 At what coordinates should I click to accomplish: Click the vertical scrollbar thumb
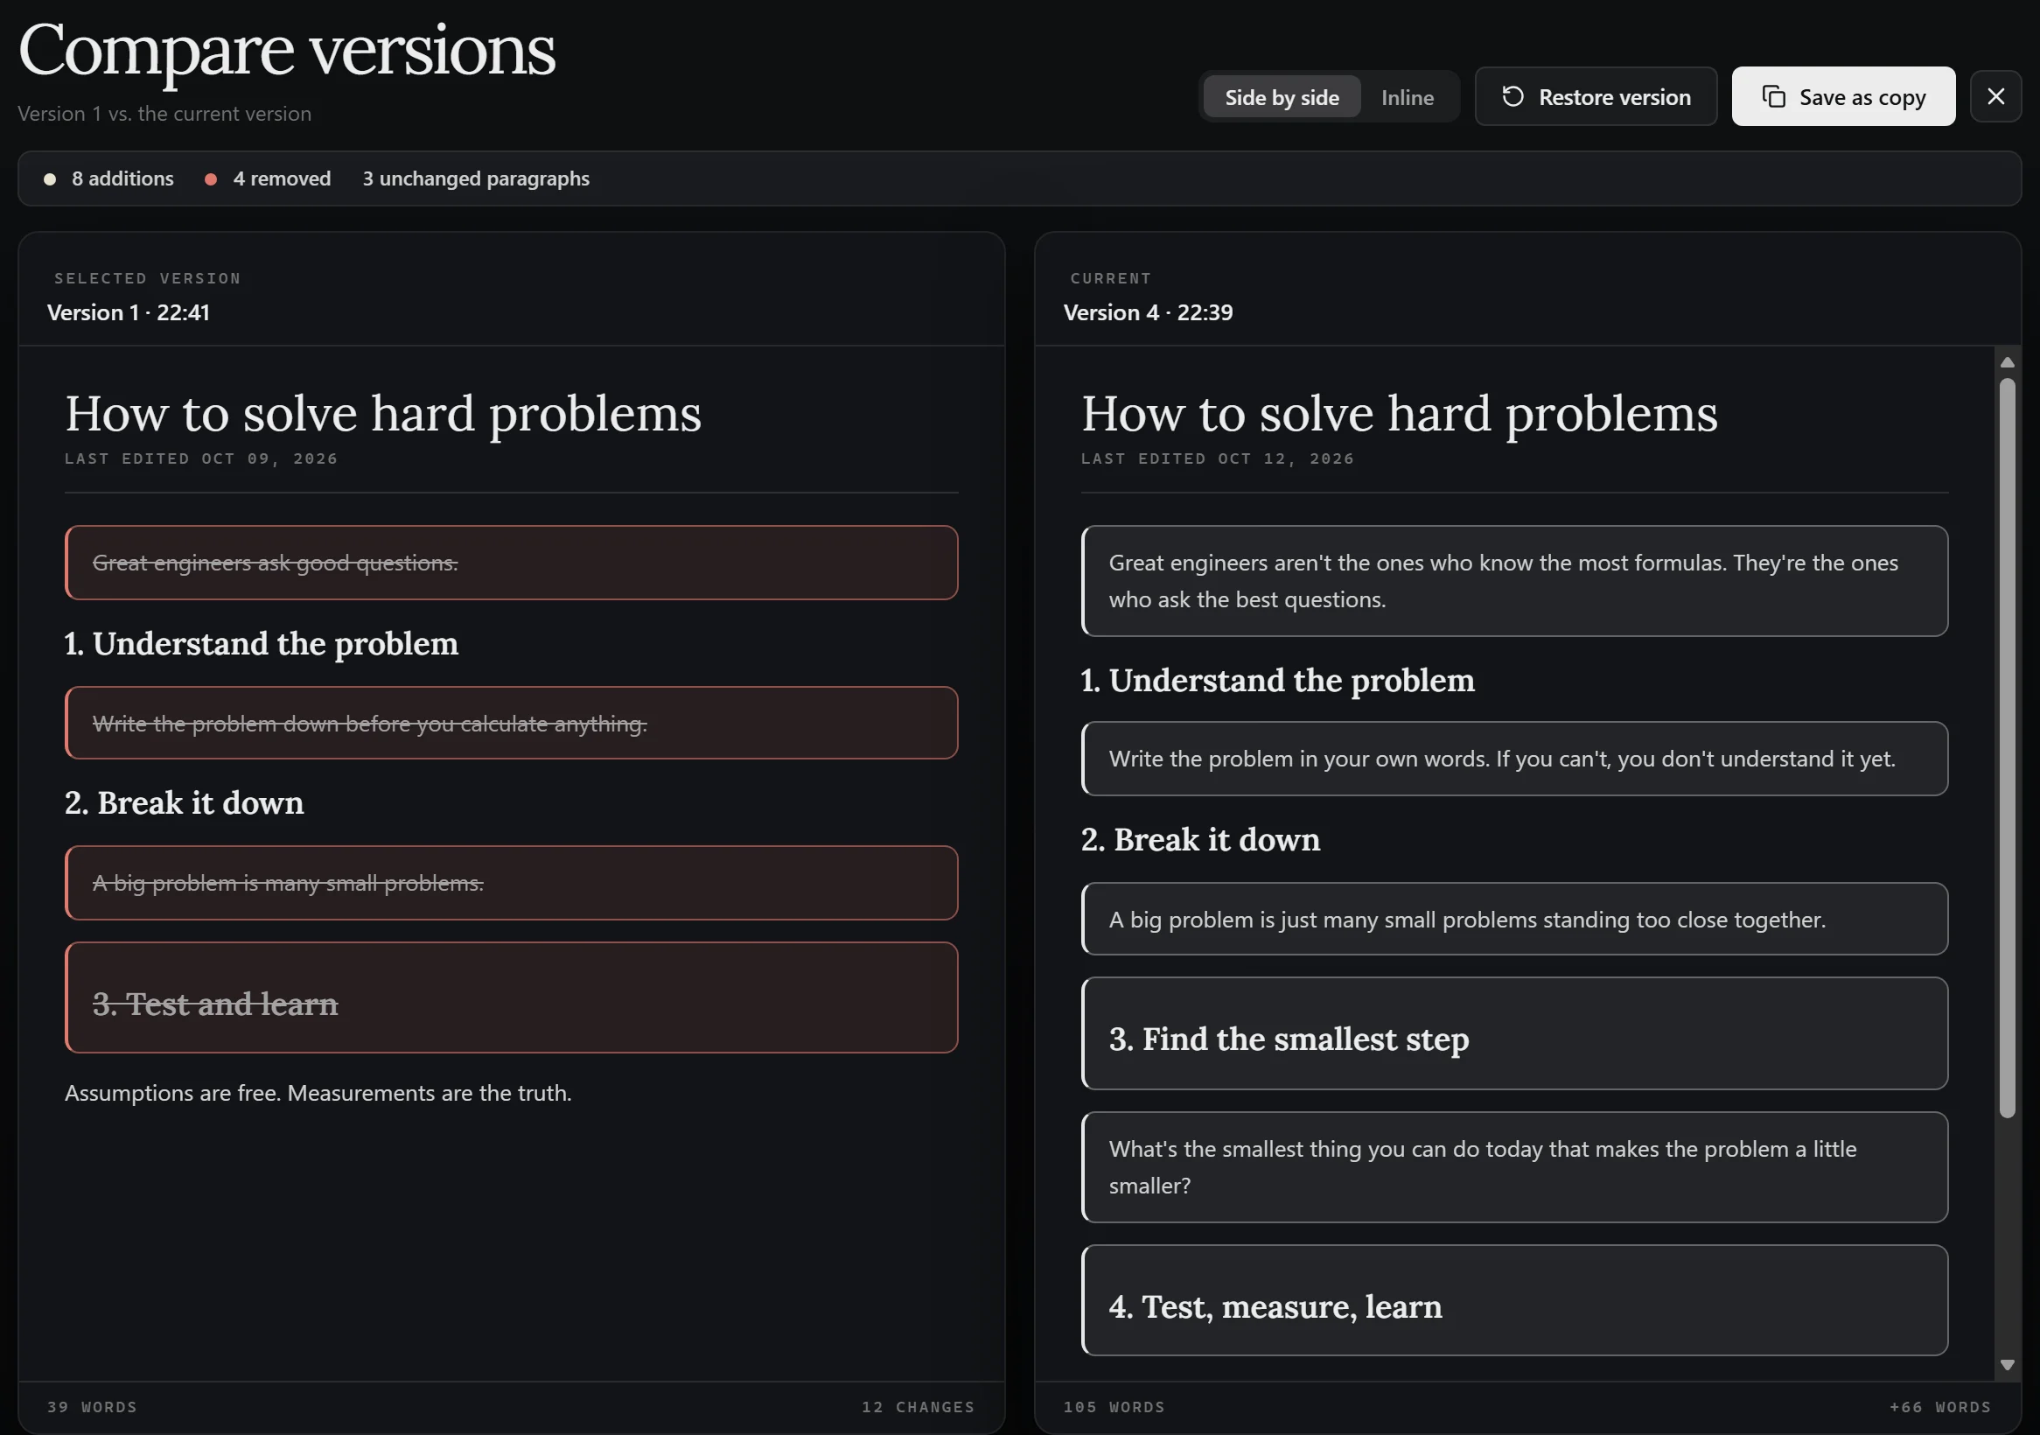[2007, 747]
